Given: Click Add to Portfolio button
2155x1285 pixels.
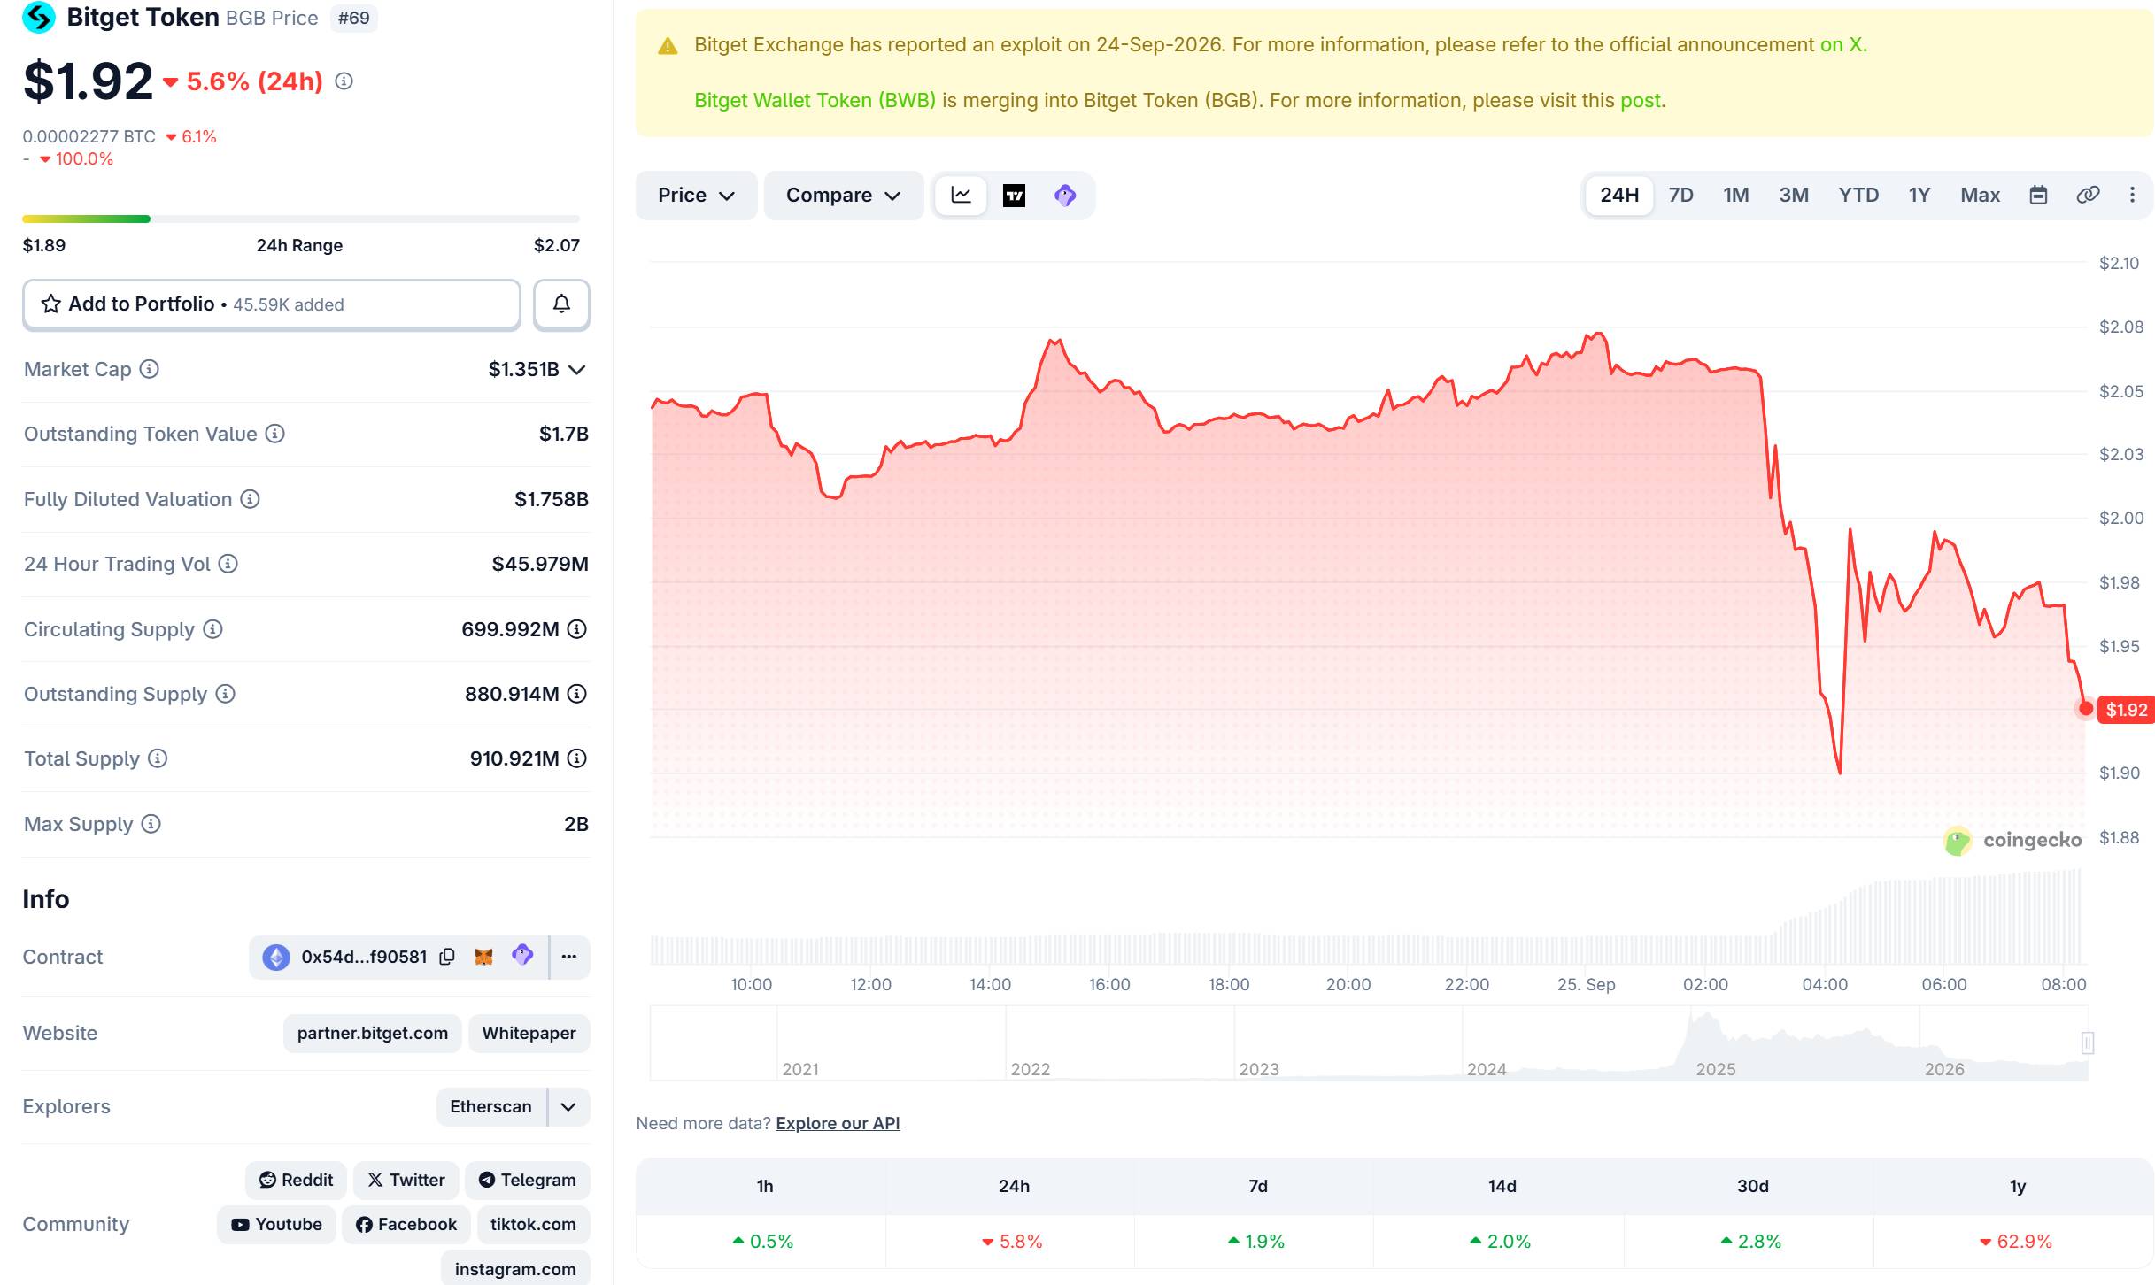Looking at the screenshot, I should (x=271, y=304).
